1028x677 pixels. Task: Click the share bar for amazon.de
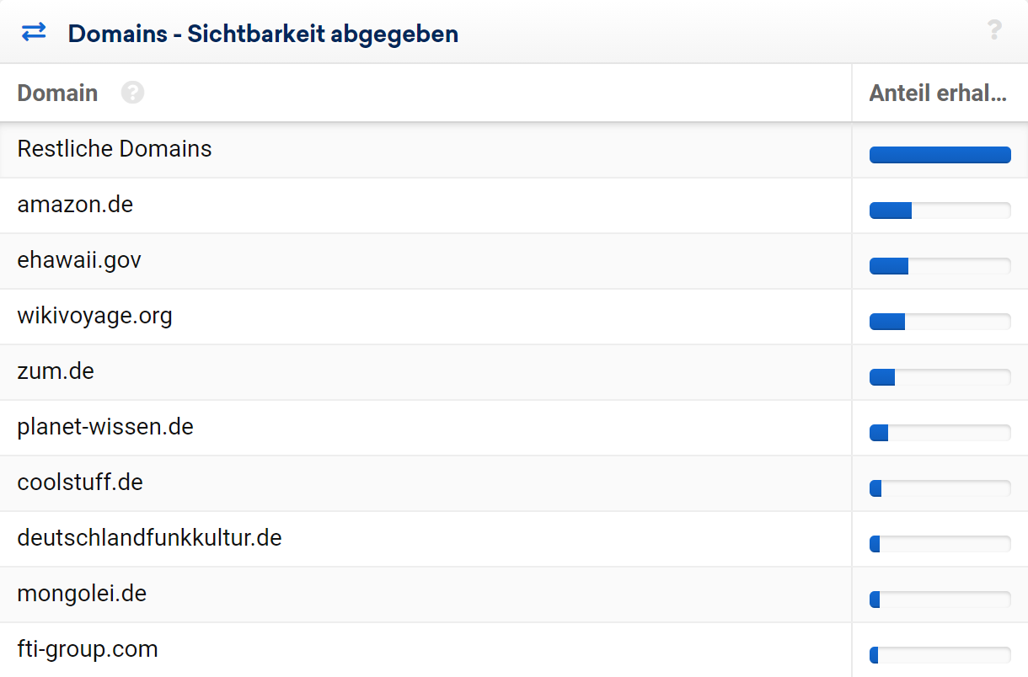[x=940, y=211]
